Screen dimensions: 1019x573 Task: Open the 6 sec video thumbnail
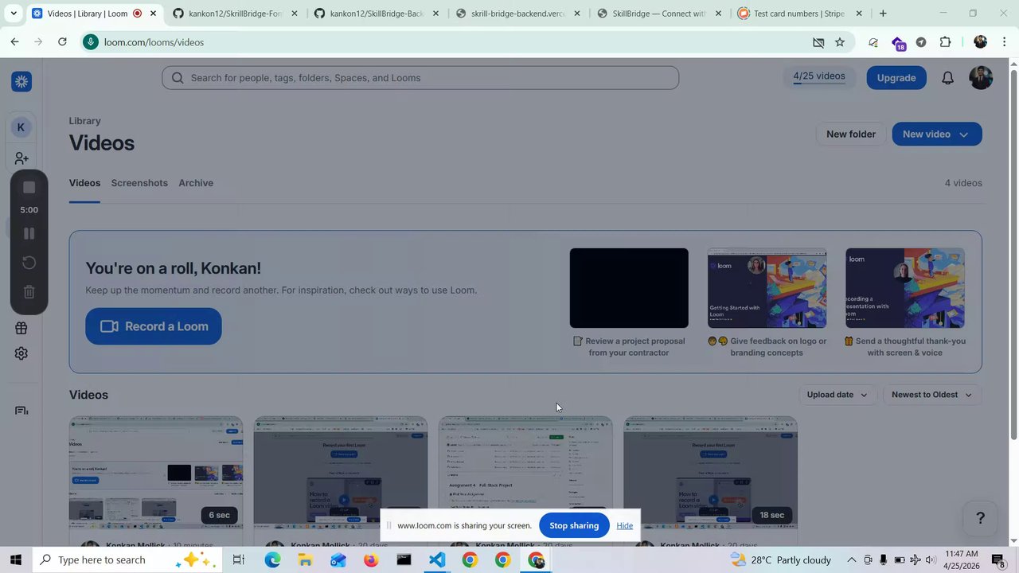(x=156, y=472)
